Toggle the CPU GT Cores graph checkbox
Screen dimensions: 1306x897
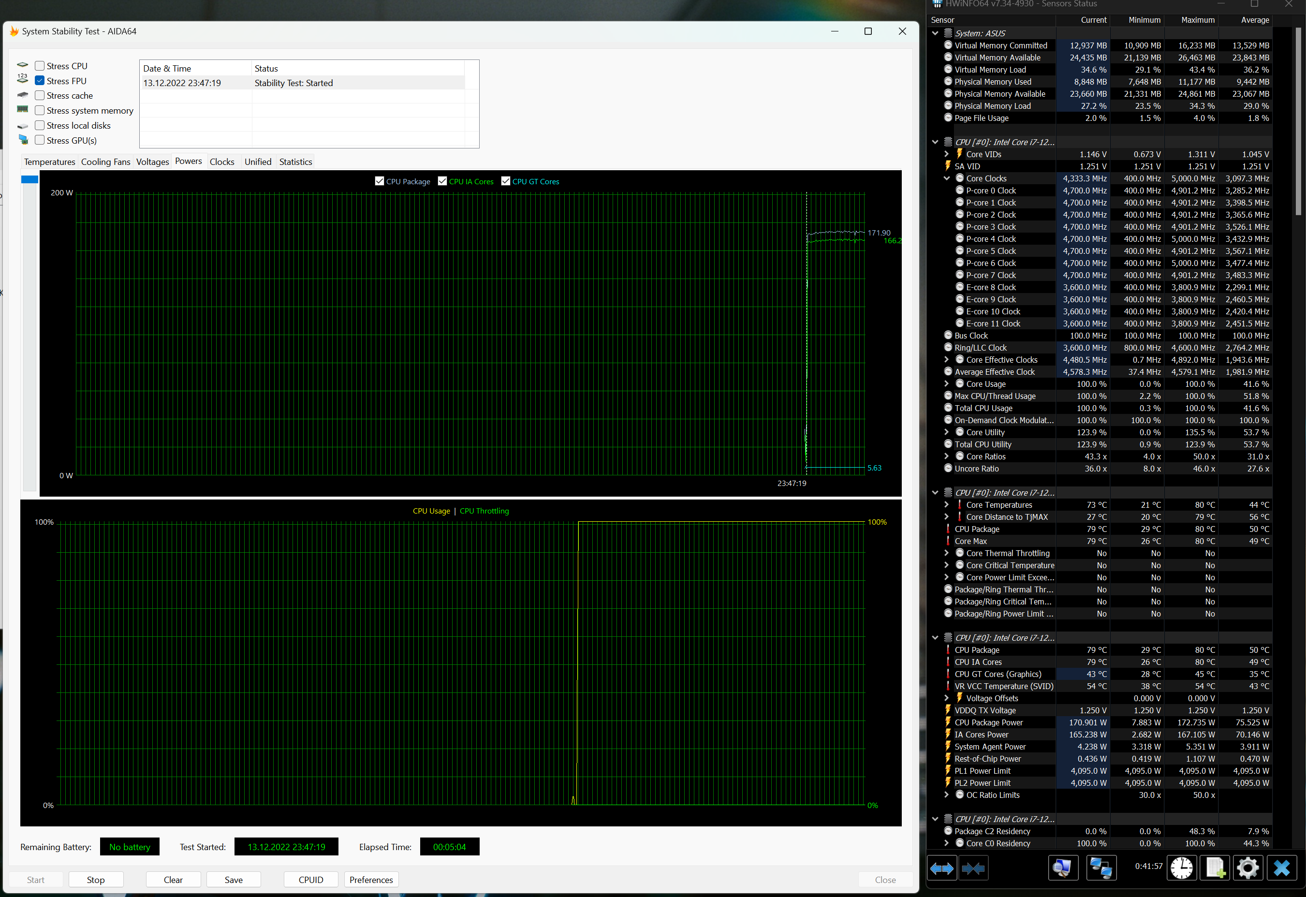point(506,181)
